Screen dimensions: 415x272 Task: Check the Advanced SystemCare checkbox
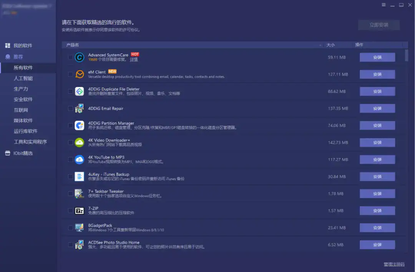point(70,57)
